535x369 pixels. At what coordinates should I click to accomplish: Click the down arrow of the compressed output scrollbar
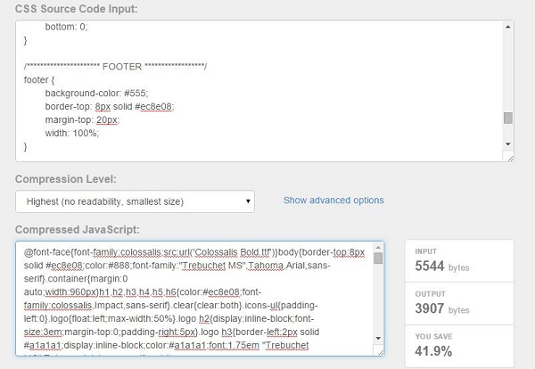point(378,339)
